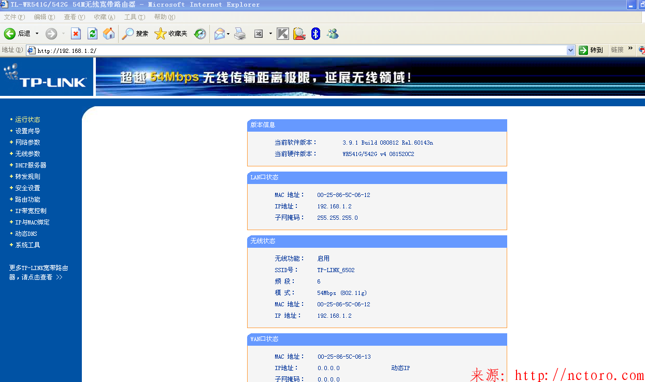Open the 编辑 menu
The width and height of the screenshot is (645, 382).
pos(45,17)
